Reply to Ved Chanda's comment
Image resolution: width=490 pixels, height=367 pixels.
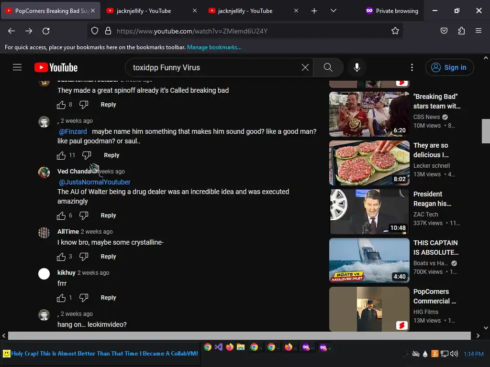click(108, 216)
